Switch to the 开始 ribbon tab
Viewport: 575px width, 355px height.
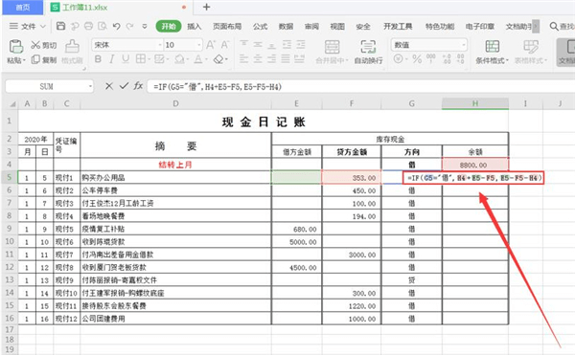(169, 26)
